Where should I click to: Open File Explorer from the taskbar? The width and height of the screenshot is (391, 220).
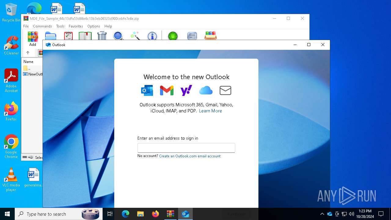click(141, 214)
